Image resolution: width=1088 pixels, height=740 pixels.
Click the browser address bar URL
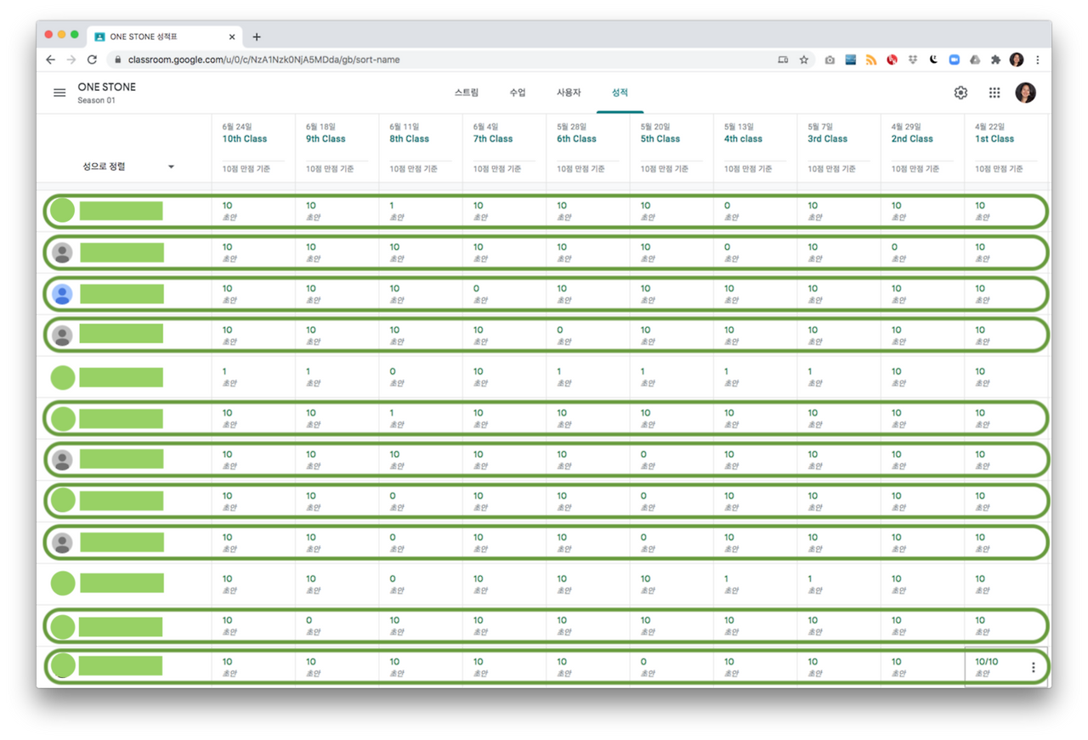point(264,60)
